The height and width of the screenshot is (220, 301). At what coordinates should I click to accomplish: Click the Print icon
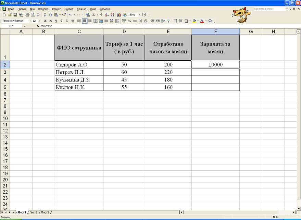(x=27, y=15)
